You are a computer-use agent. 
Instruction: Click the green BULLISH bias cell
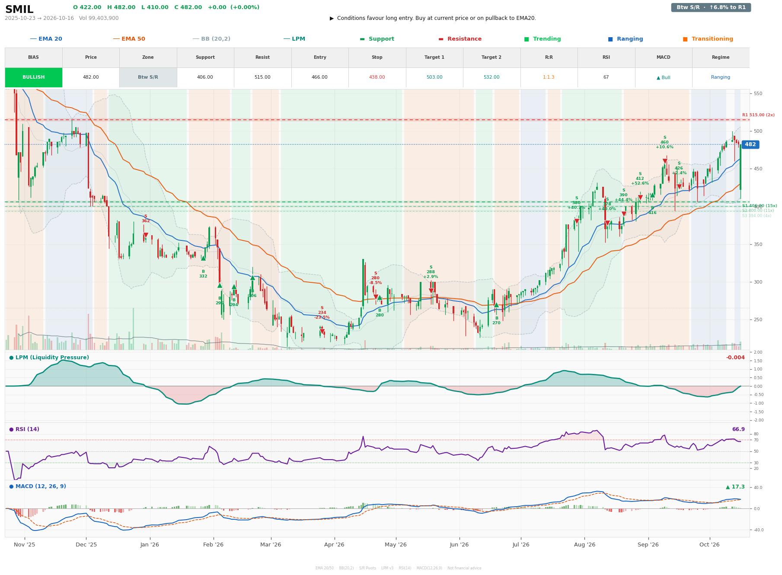(34, 77)
